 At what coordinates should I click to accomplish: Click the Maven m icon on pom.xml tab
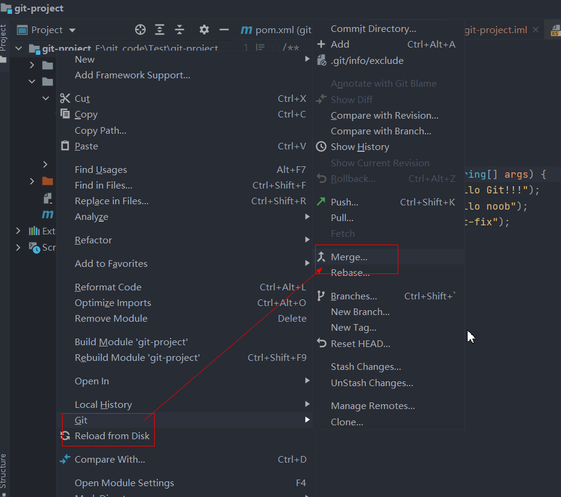pyautogui.click(x=246, y=30)
